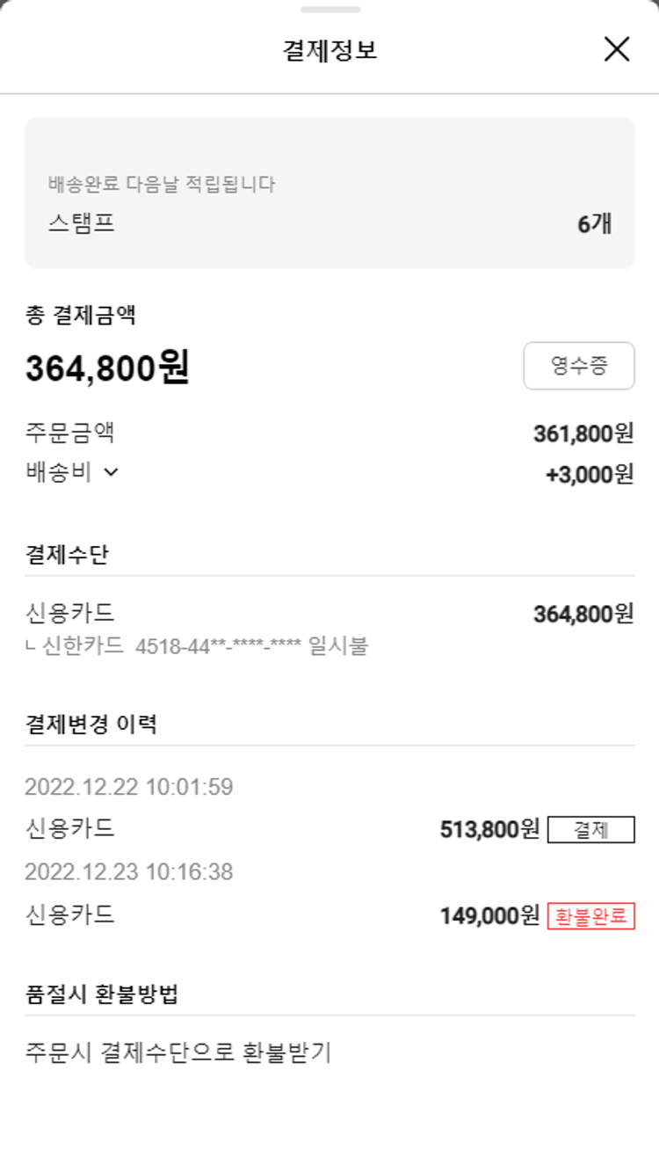Image resolution: width=659 pixels, height=1158 pixels.
Task: Select the 2022.12.22 10:01:59 timestamp
Action: (x=129, y=786)
